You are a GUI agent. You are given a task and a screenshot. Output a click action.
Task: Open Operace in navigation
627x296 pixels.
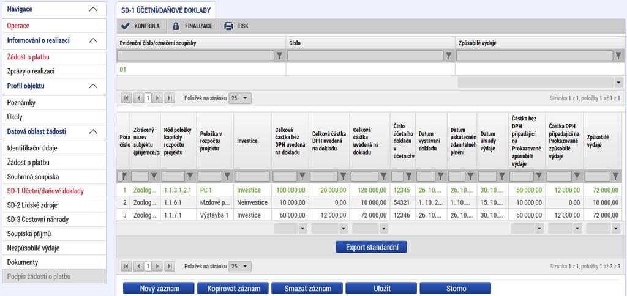tap(18, 26)
